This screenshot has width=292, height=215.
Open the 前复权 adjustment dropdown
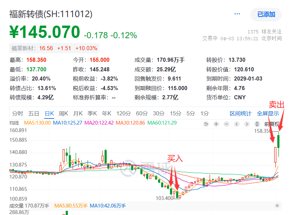coord(272,124)
